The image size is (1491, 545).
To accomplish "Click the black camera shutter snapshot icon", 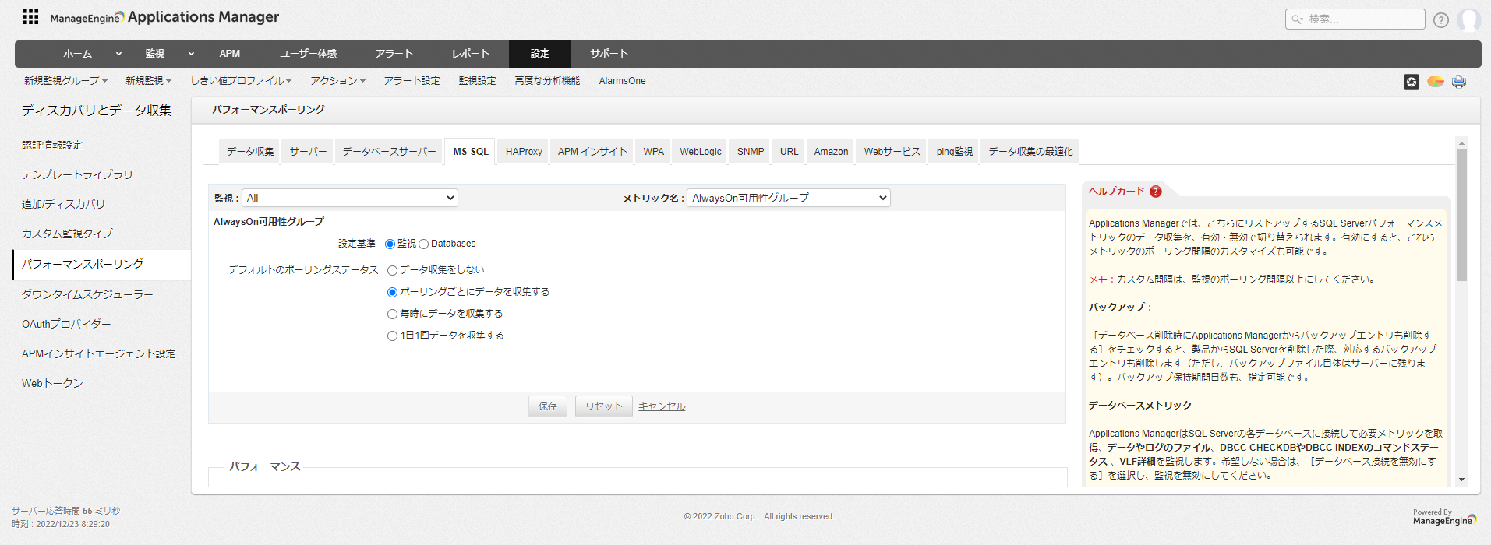I will pyautogui.click(x=1411, y=82).
